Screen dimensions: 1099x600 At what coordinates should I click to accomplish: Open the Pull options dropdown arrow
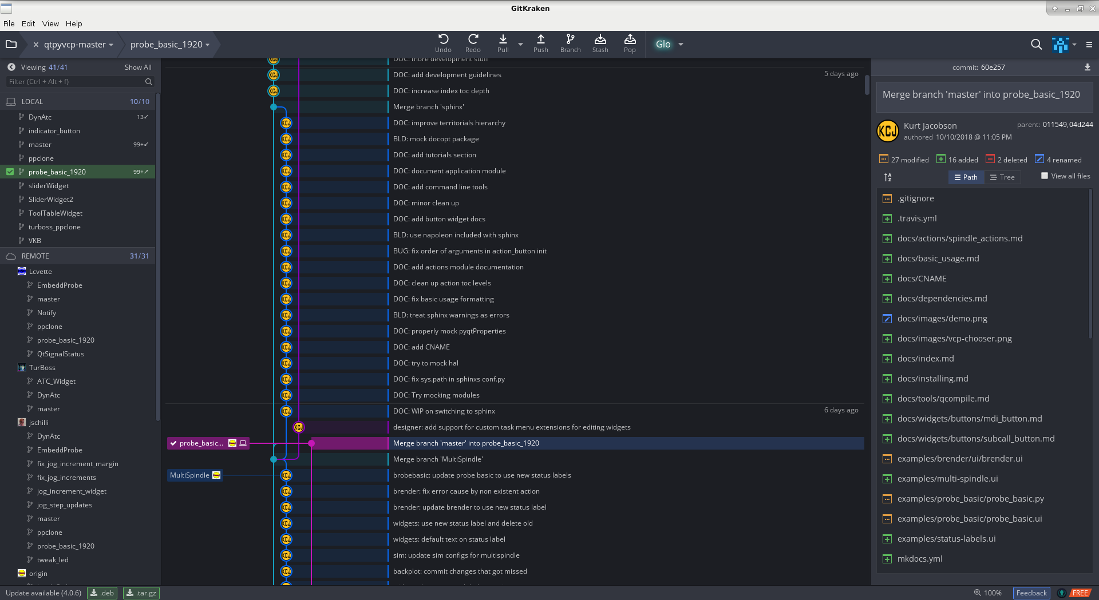point(520,44)
